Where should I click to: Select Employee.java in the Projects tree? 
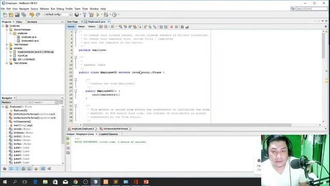(x=29, y=37)
